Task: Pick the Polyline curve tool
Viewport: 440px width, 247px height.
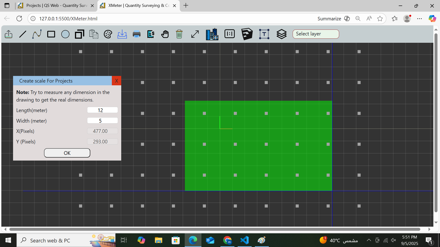Action: pos(37,34)
